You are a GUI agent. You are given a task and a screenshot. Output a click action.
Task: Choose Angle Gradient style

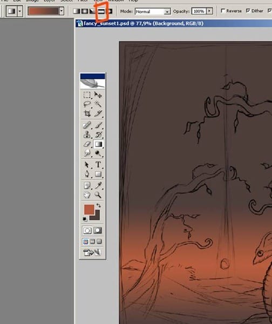tap(92, 11)
